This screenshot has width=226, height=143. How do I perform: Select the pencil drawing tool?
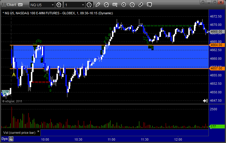click(x=98, y=5)
